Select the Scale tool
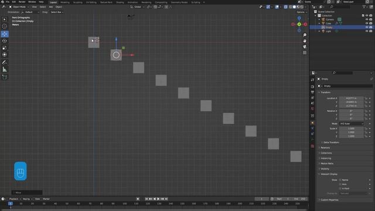The image size is (375, 211). (x=5, y=48)
